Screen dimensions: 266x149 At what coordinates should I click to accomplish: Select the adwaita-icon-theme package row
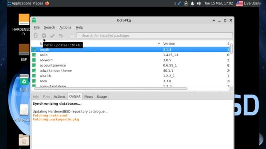click(x=130, y=71)
